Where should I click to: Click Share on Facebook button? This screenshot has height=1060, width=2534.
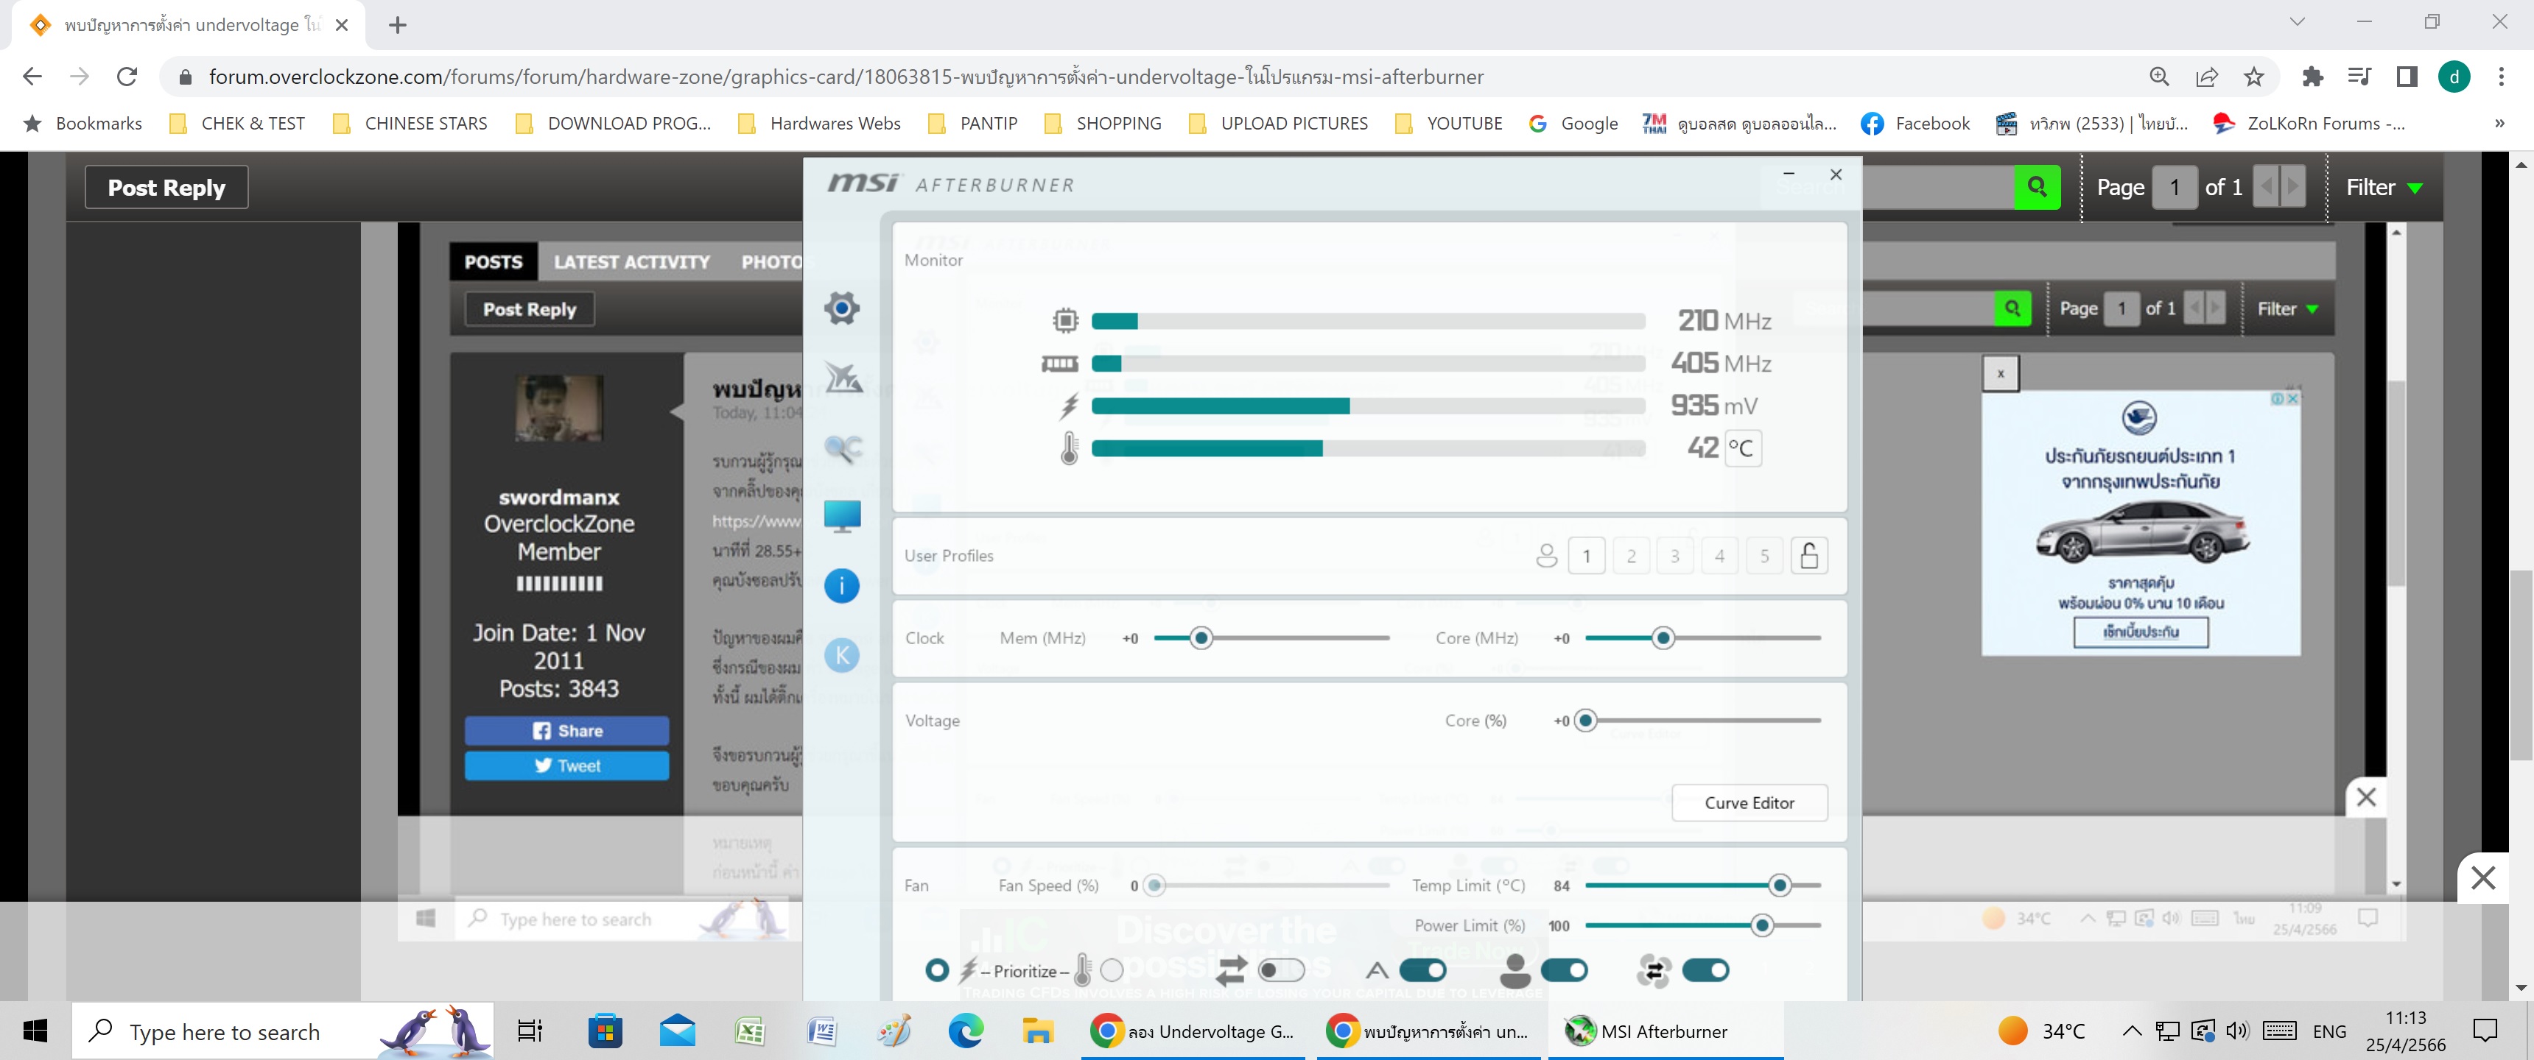[x=566, y=732]
